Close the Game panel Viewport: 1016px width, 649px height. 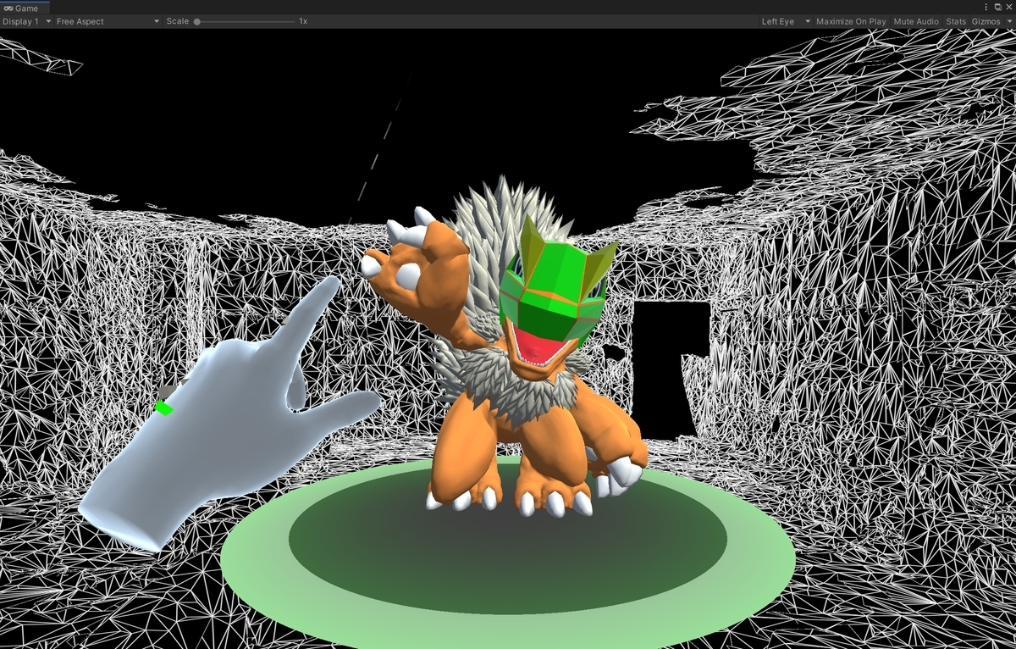point(1008,7)
